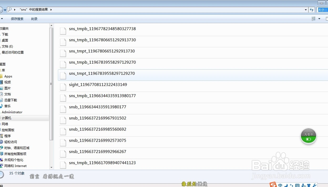This screenshot has width=328, height=187.
Task: Select file snsb_11966372169967931502
Action: click(97, 118)
